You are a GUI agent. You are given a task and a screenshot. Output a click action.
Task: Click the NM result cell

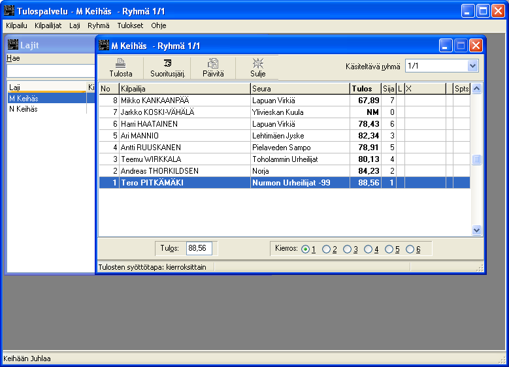pyautogui.click(x=365, y=112)
